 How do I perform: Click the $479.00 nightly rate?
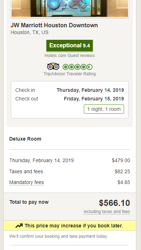pyautogui.click(x=121, y=160)
